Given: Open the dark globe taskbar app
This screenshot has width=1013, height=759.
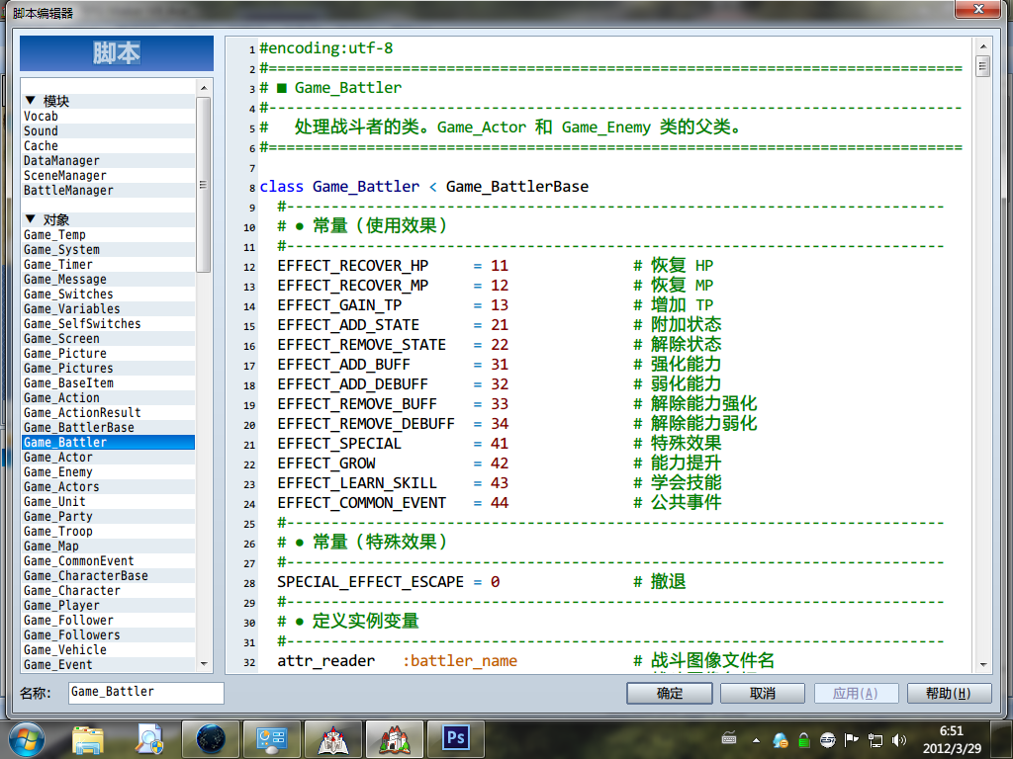Looking at the screenshot, I should (x=211, y=739).
